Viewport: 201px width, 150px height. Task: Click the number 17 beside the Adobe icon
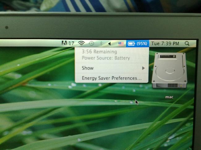coord(71,43)
